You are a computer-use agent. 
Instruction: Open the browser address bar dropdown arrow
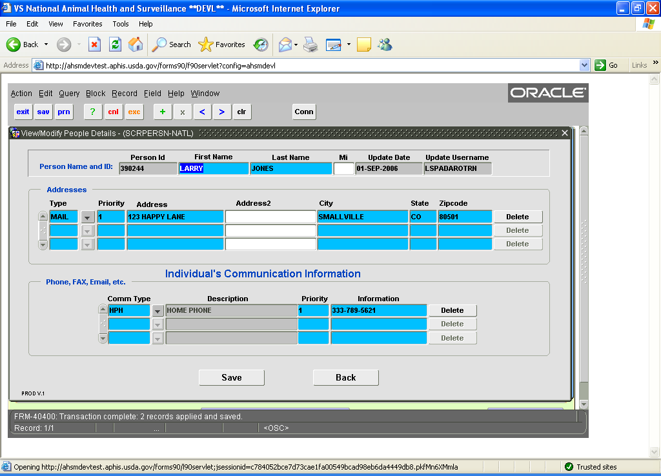[585, 65]
